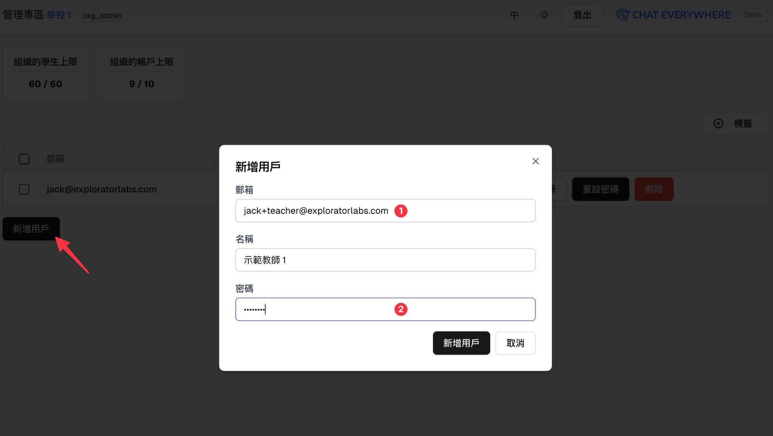Image resolution: width=773 pixels, height=436 pixels.
Task: Select the header checkbox next to 郵箱
Action: 24,159
